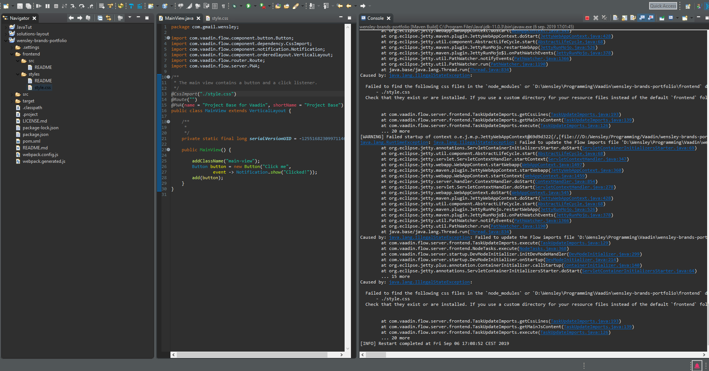Expand the JavaTut project
This screenshot has width=709, height=371.
click(6, 27)
